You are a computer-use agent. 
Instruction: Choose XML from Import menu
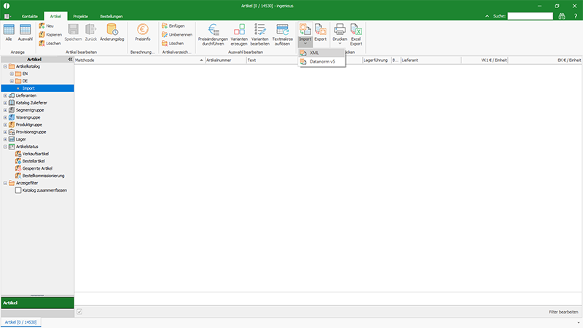[x=322, y=52]
